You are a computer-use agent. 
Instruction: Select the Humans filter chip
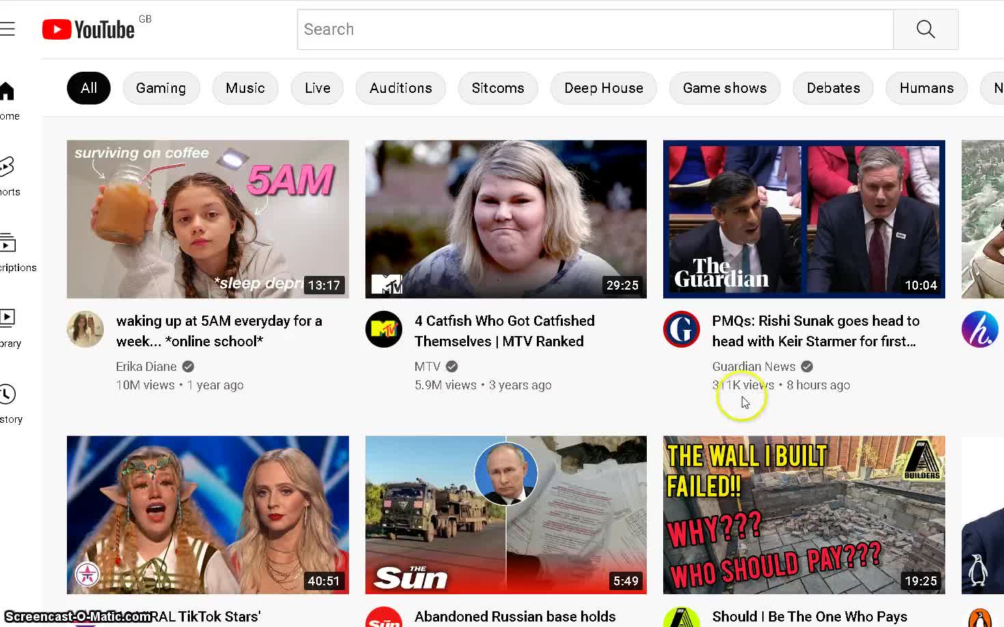927,88
